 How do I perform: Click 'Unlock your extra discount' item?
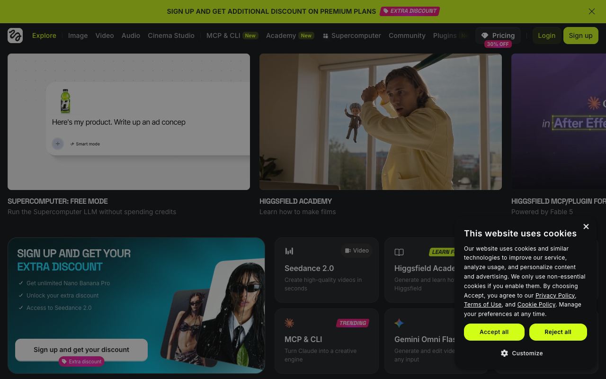(62, 295)
